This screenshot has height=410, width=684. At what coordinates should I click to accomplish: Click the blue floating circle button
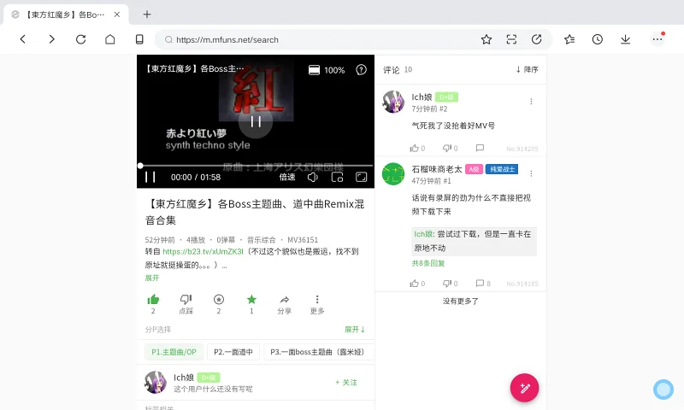663,389
